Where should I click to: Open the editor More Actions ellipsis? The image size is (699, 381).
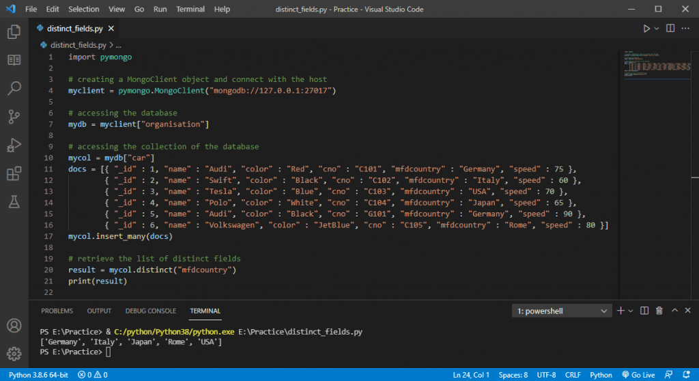(685, 28)
